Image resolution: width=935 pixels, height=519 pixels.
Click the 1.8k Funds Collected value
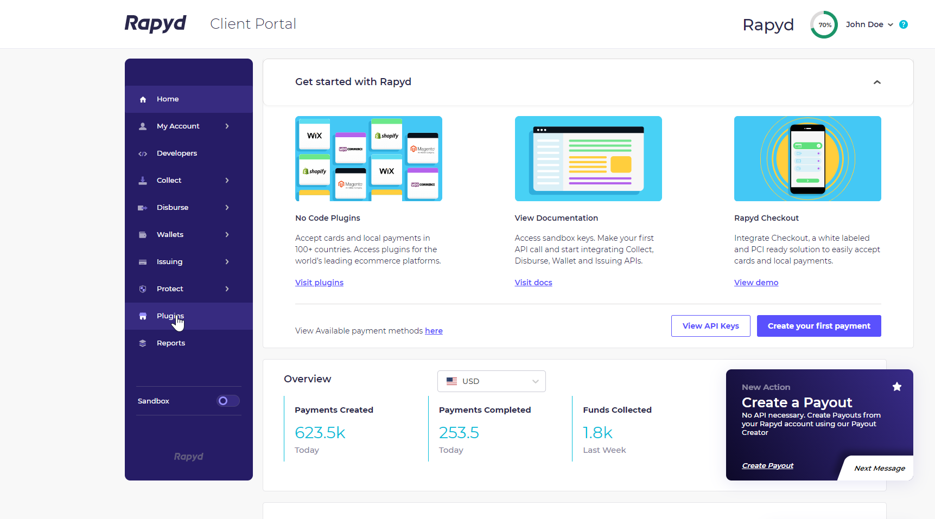pyautogui.click(x=597, y=433)
